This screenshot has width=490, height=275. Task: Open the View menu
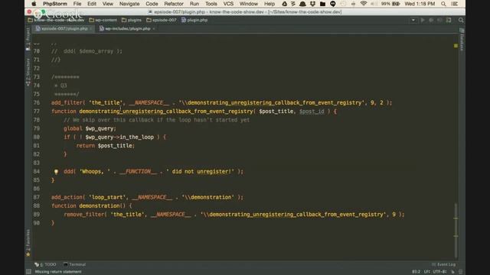pos(107,4)
